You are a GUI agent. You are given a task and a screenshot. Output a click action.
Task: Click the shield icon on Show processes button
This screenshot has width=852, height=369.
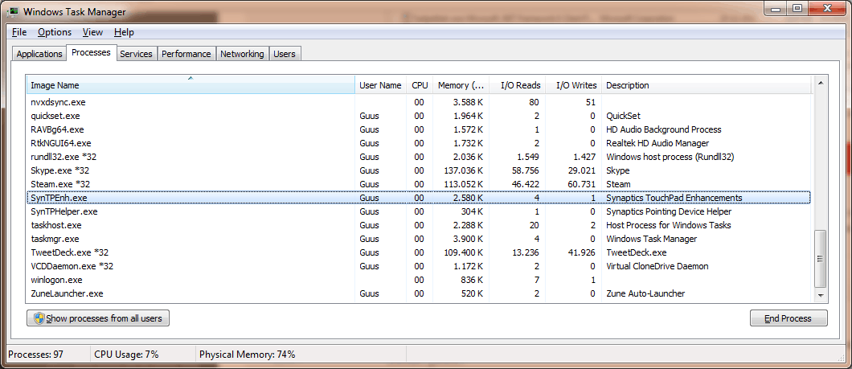[39, 318]
